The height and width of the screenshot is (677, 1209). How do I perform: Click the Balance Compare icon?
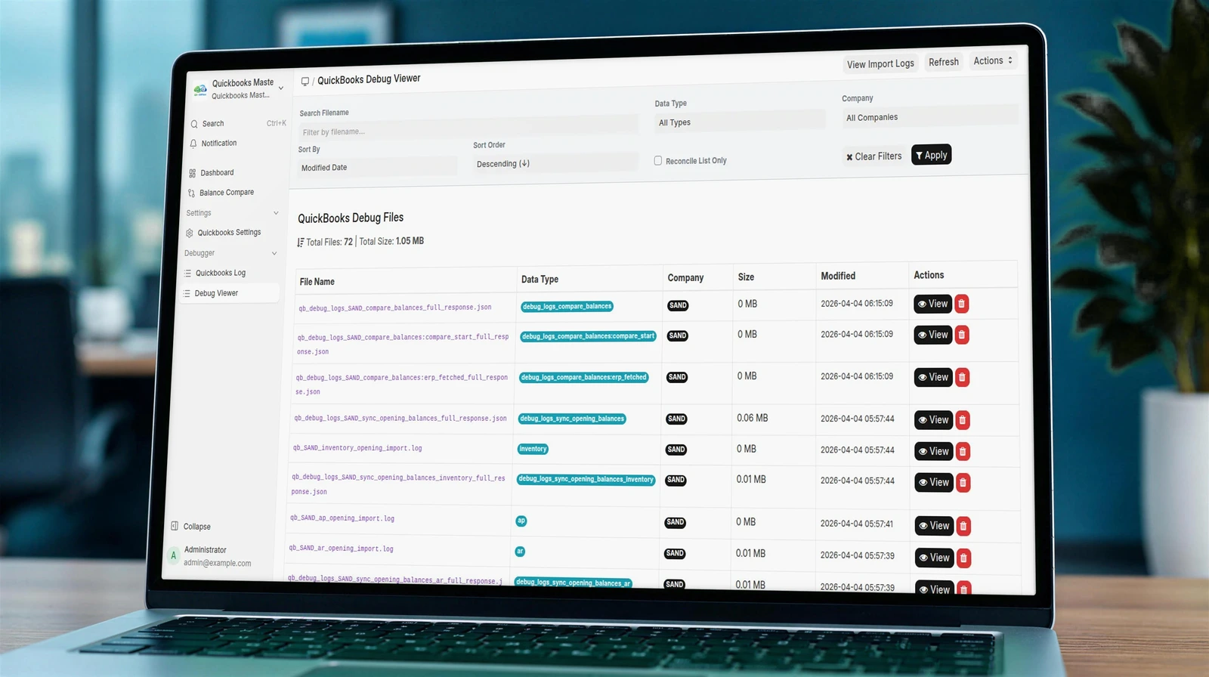[x=191, y=193]
